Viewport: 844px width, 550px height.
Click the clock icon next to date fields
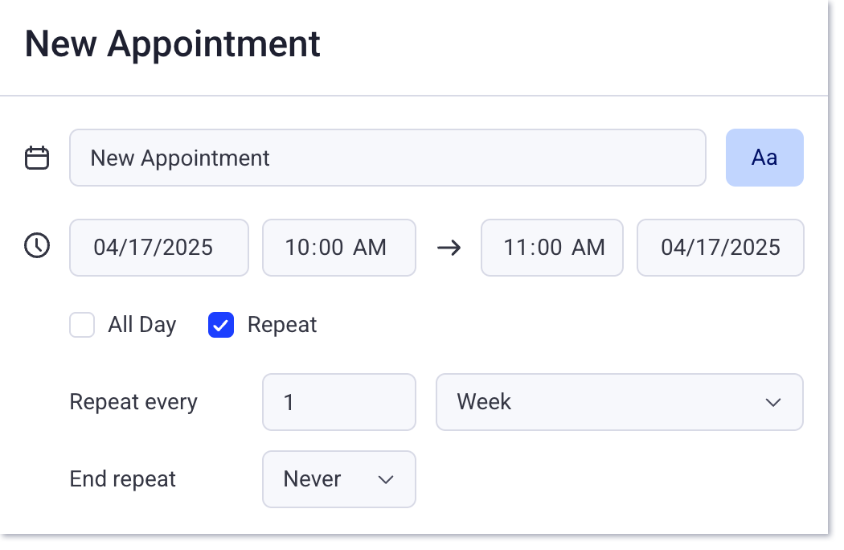click(36, 247)
